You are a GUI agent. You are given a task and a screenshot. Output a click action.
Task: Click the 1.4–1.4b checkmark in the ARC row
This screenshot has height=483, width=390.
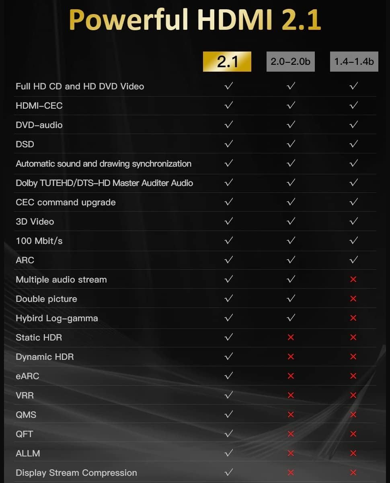click(353, 260)
